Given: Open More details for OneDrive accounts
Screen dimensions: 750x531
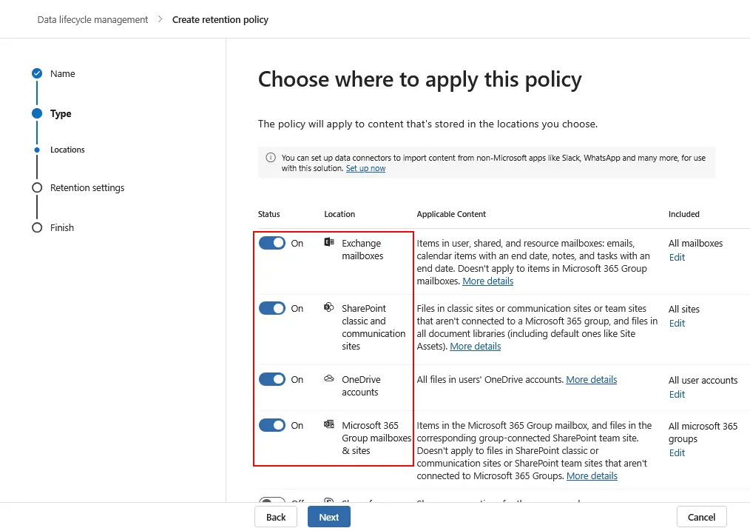Looking at the screenshot, I should tap(591, 379).
